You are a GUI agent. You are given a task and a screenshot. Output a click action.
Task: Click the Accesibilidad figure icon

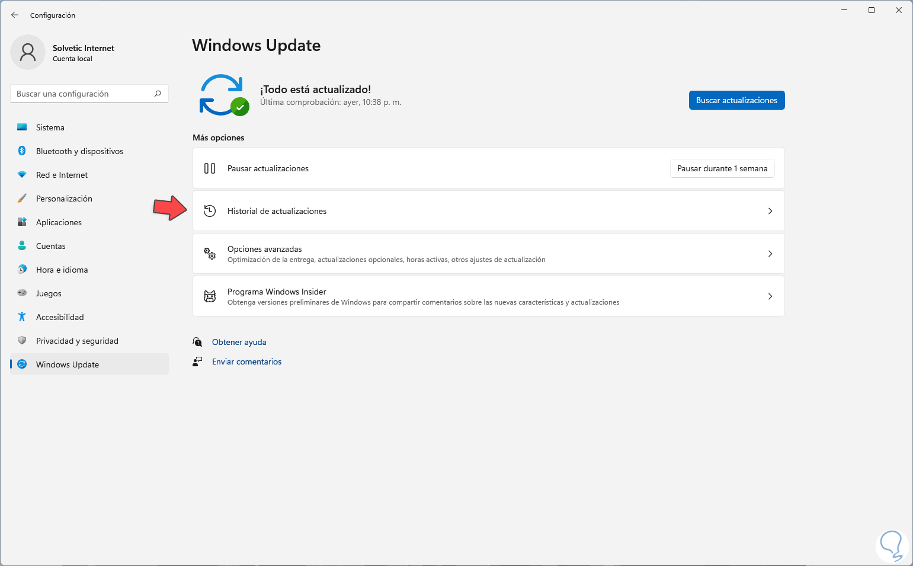[x=22, y=317]
